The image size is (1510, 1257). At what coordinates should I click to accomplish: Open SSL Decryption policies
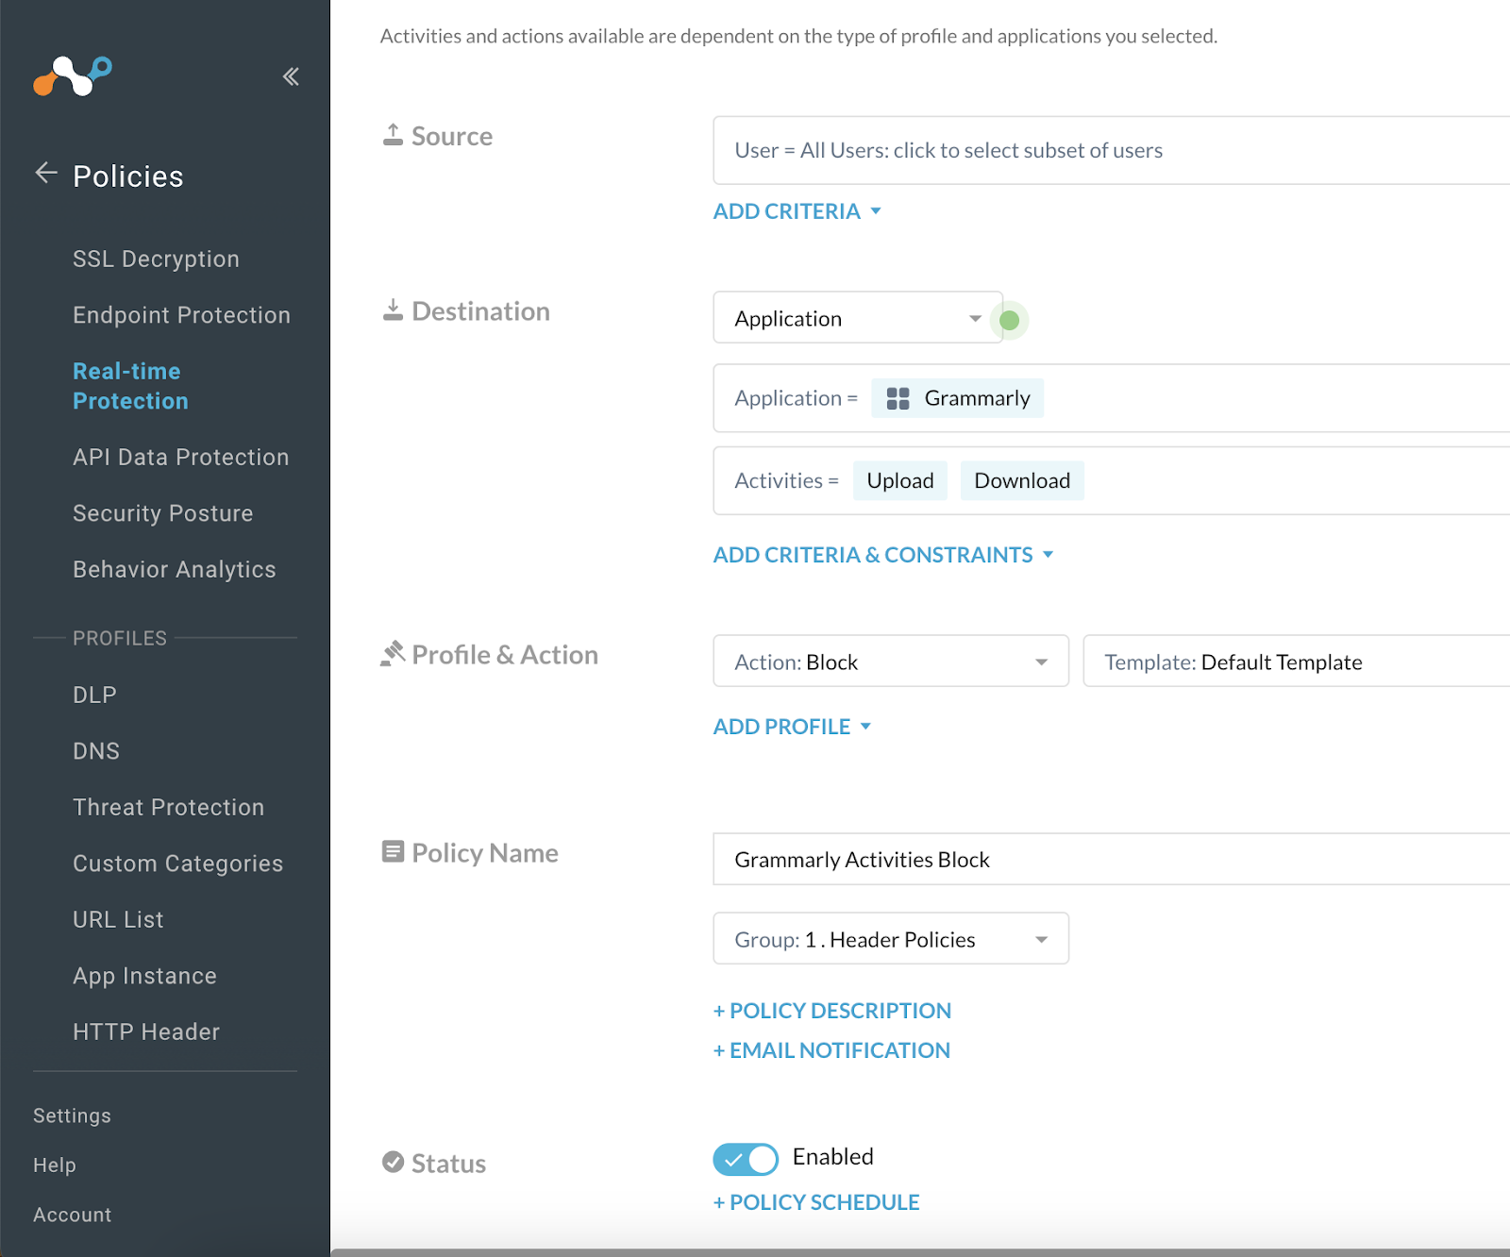coord(157,259)
